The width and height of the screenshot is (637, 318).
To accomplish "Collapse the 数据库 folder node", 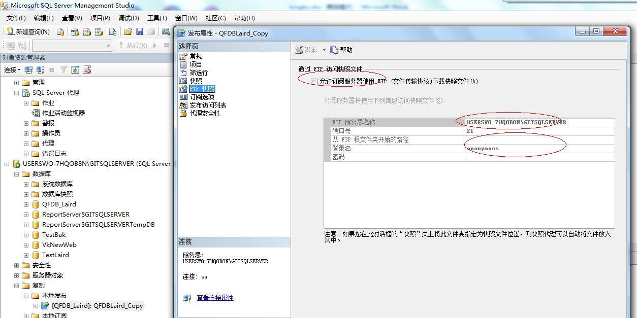I will click(16, 174).
